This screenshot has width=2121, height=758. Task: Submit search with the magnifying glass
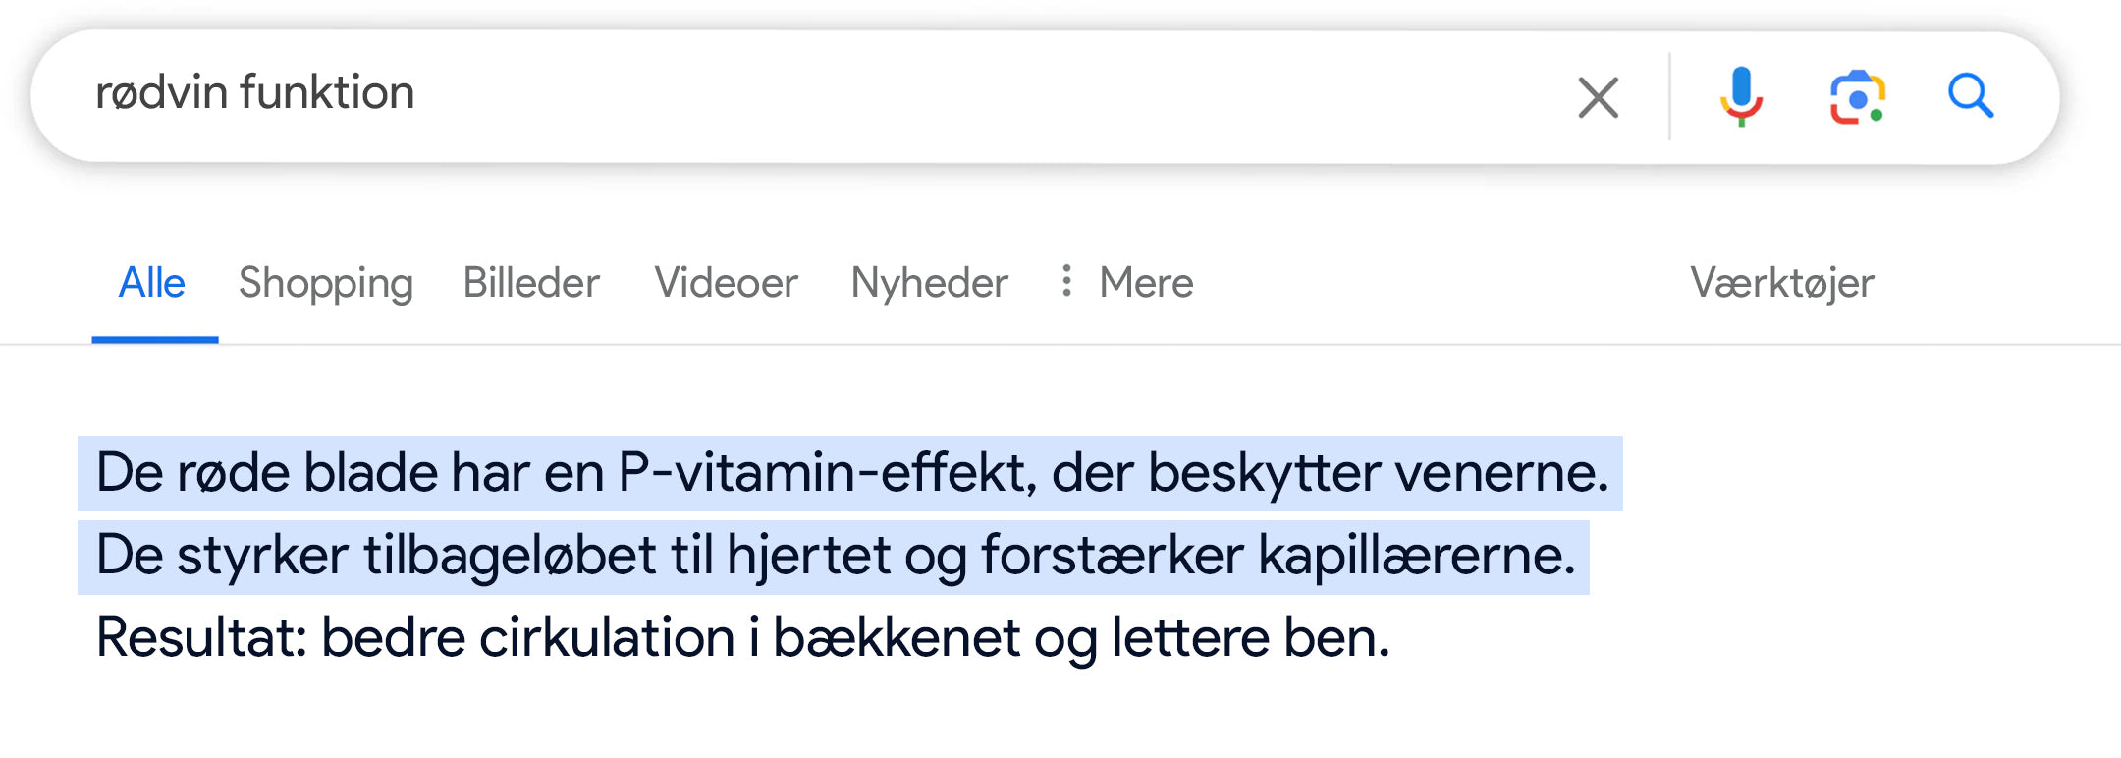click(x=1970, y=96)
